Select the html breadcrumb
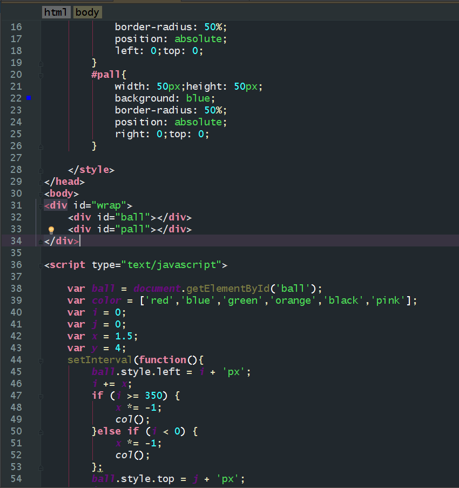 [56, 12]
